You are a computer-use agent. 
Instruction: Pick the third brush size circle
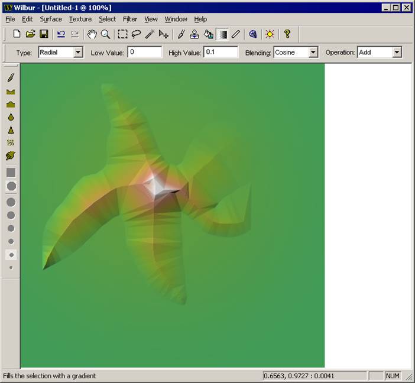(11, 228)
